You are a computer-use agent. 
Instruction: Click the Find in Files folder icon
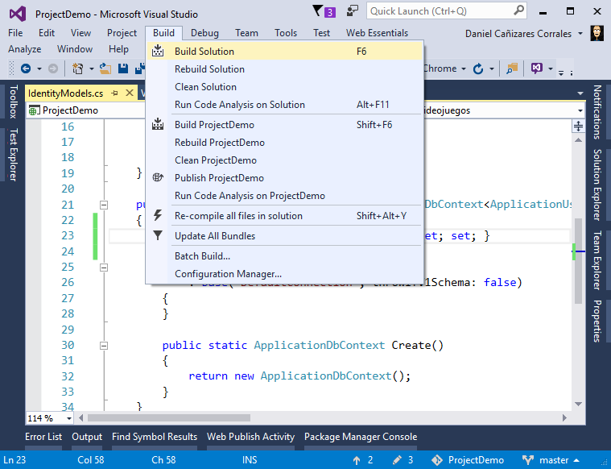[512, 68]
